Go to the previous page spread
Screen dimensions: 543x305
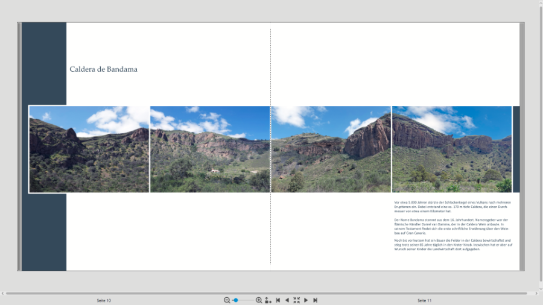click(x=287, y=300)
